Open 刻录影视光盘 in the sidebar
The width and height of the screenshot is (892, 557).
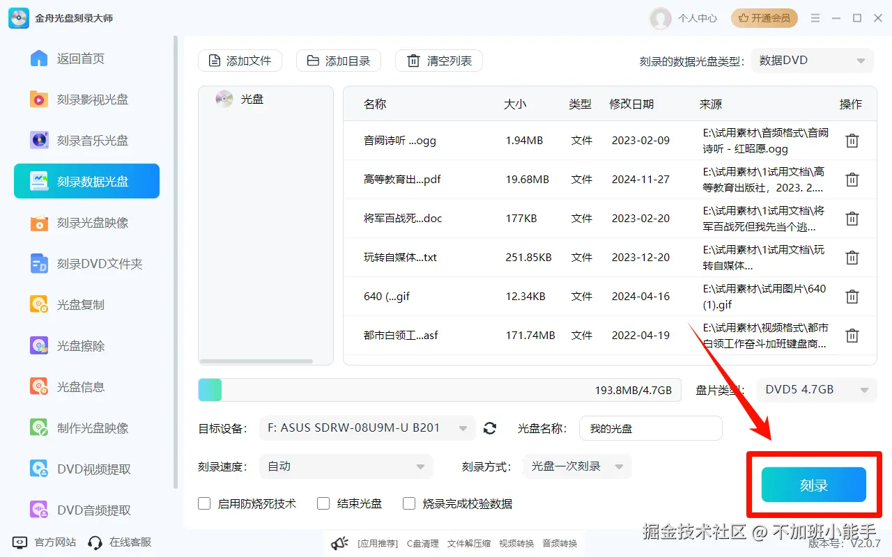(86, 100)
